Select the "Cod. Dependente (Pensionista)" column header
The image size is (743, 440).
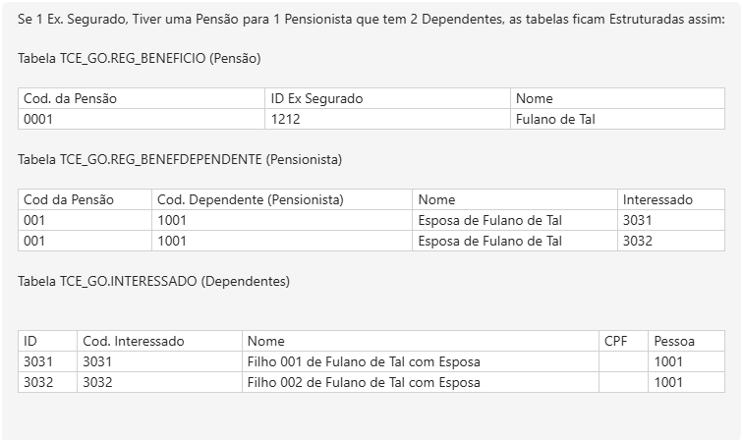(251, 199)
